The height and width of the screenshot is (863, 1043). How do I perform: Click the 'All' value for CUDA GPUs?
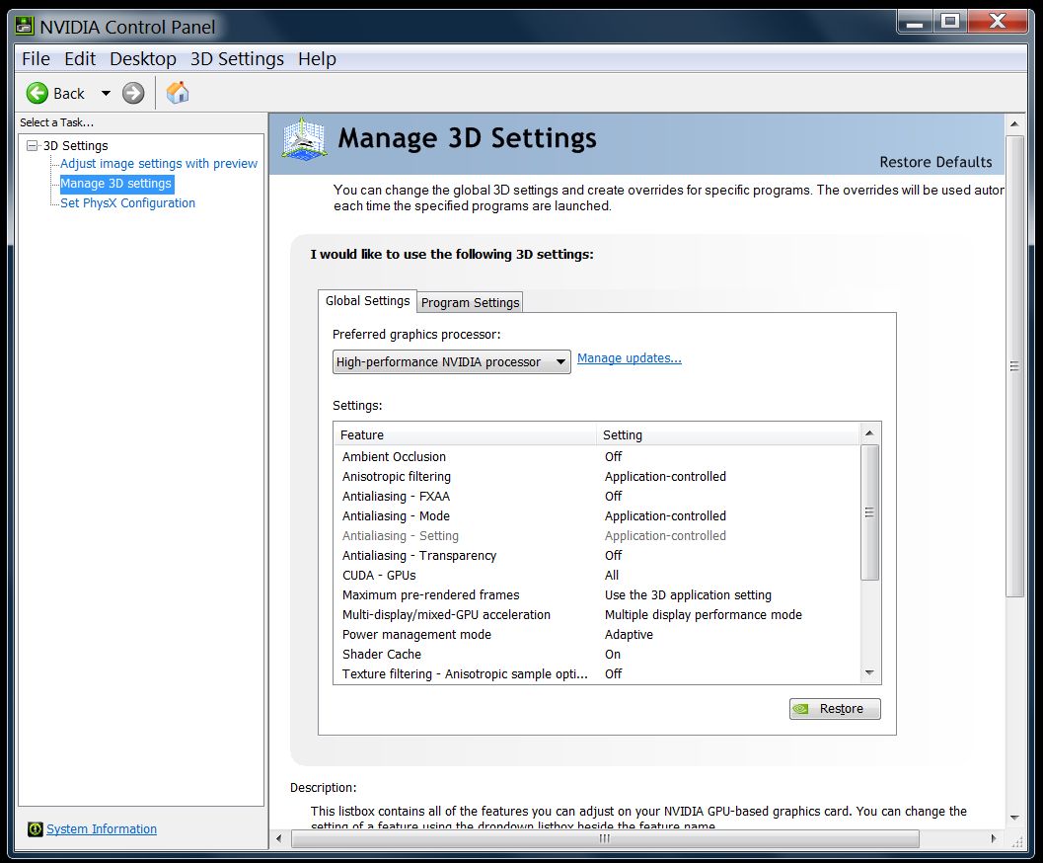[612, 576]
